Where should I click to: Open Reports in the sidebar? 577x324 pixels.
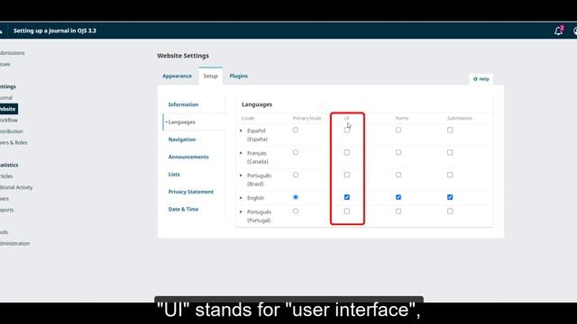click(x=7, y=210)
